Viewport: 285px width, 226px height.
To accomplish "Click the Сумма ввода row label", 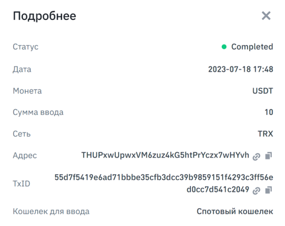I will click(38, 112).
